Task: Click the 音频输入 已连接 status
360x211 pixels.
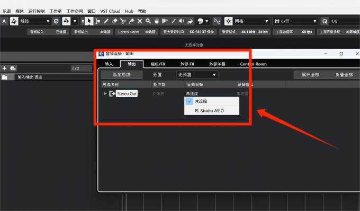Action: point(48,32)
